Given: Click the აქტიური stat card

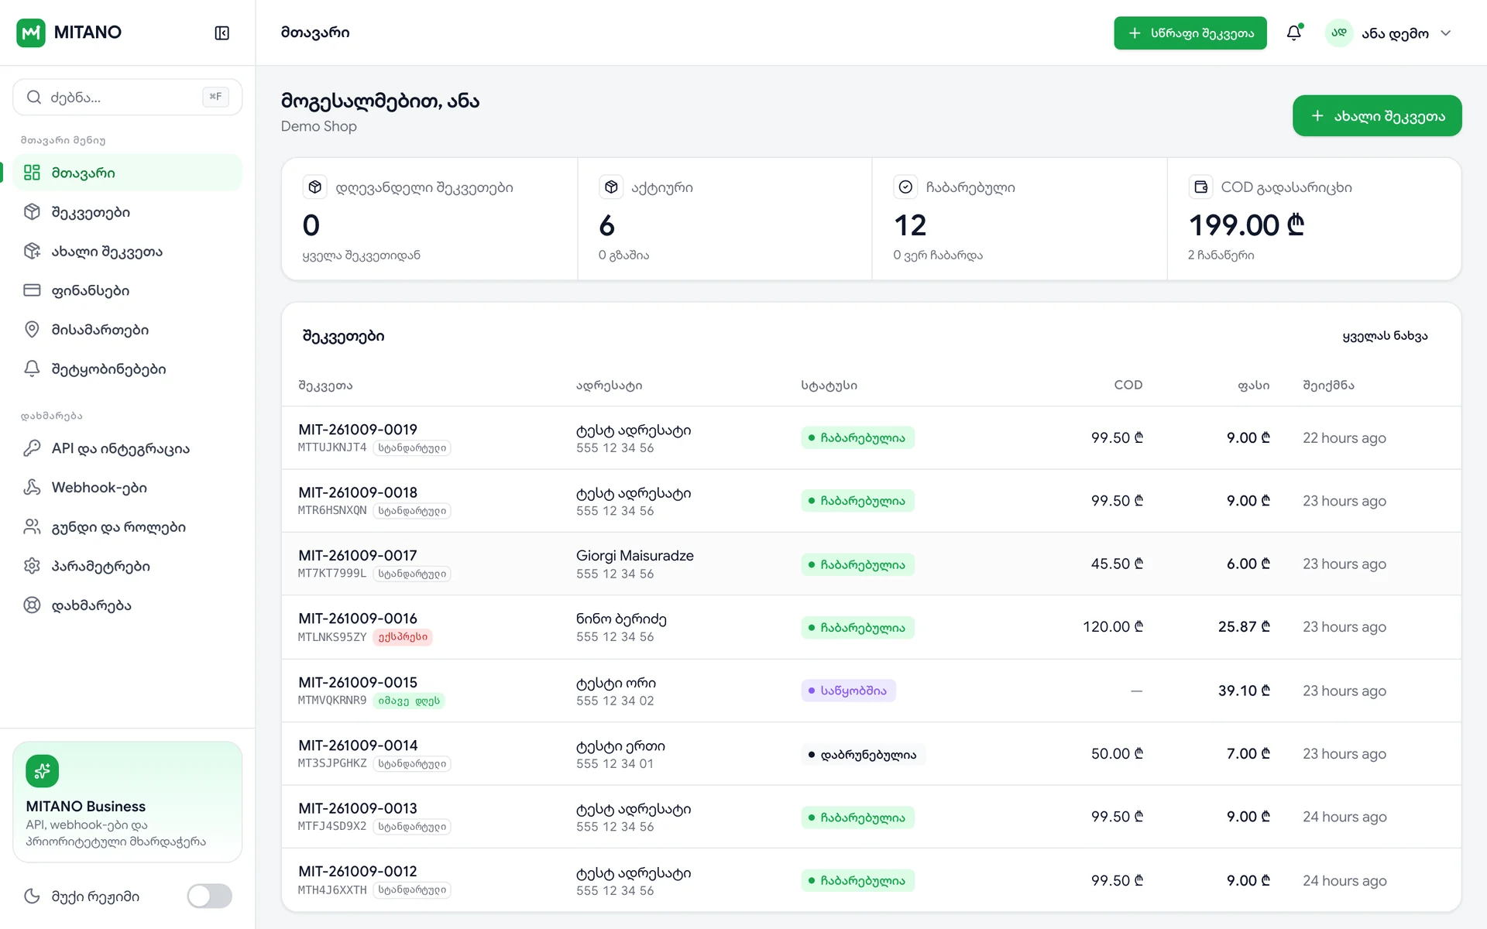Looking at the screenshot, I should [725, 219].
